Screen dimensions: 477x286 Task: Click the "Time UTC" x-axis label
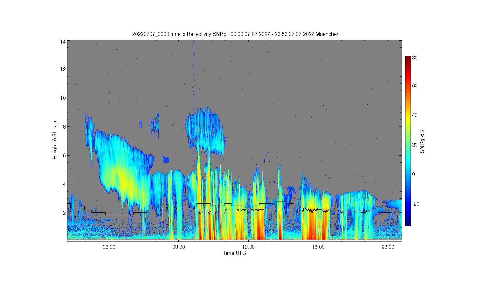point(234,253)
